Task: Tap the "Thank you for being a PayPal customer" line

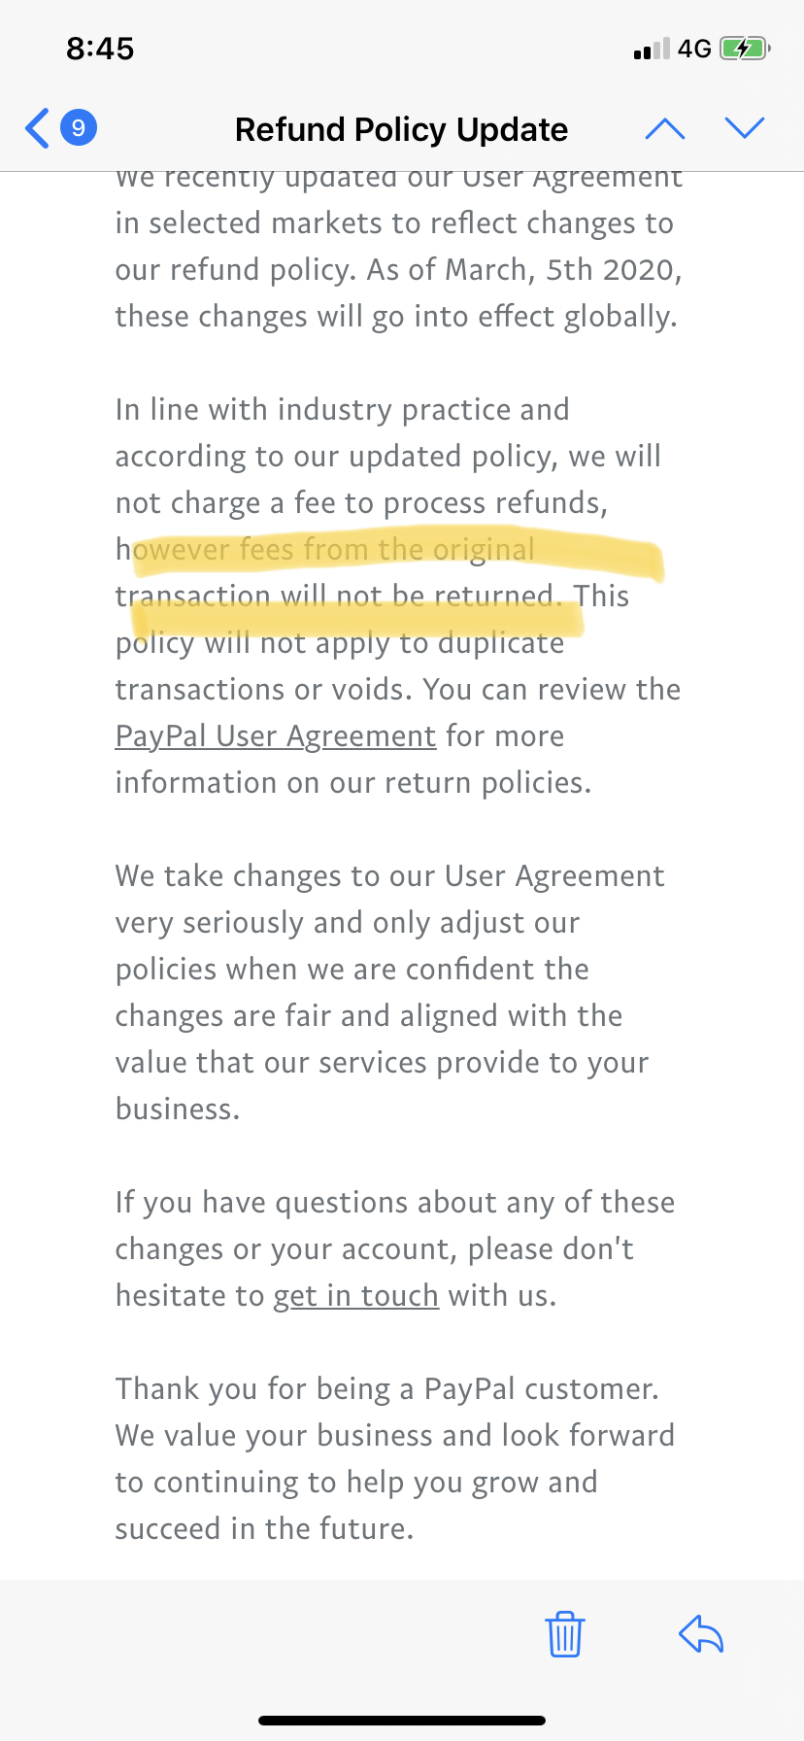Action: [386, 1389]
